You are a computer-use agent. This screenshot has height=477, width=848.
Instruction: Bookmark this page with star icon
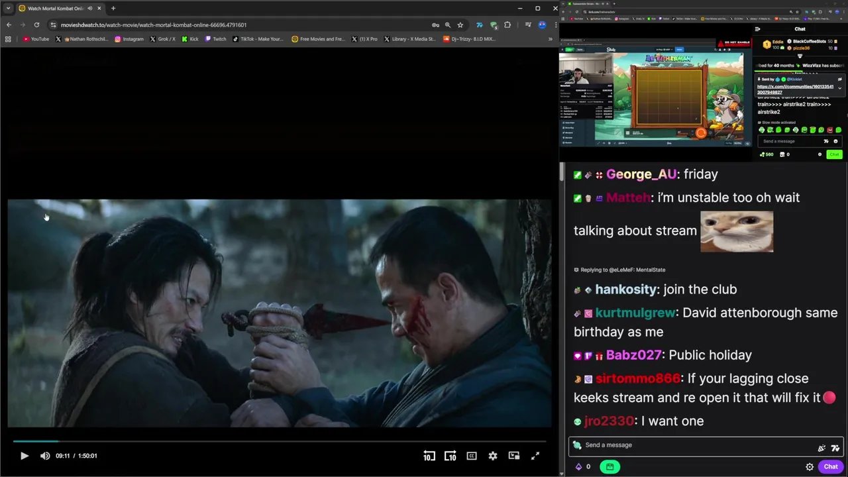point(460,25)
